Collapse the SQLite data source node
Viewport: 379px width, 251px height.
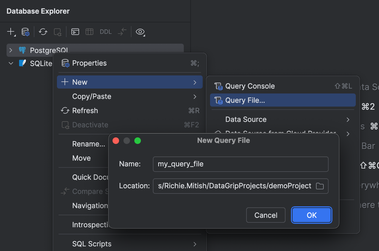tap(11, 63)
